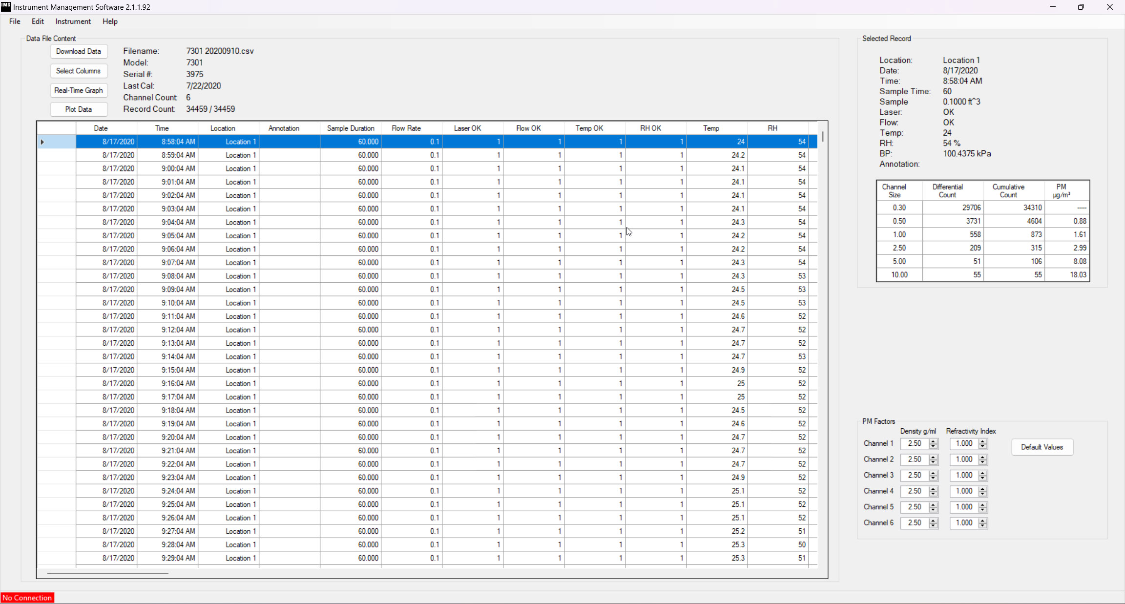Restore down the application window
The height and width of the screenshot is (604, 1125).
pos(1081,7)
